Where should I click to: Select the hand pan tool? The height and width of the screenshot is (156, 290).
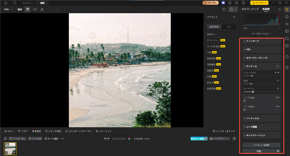(28, 9)
